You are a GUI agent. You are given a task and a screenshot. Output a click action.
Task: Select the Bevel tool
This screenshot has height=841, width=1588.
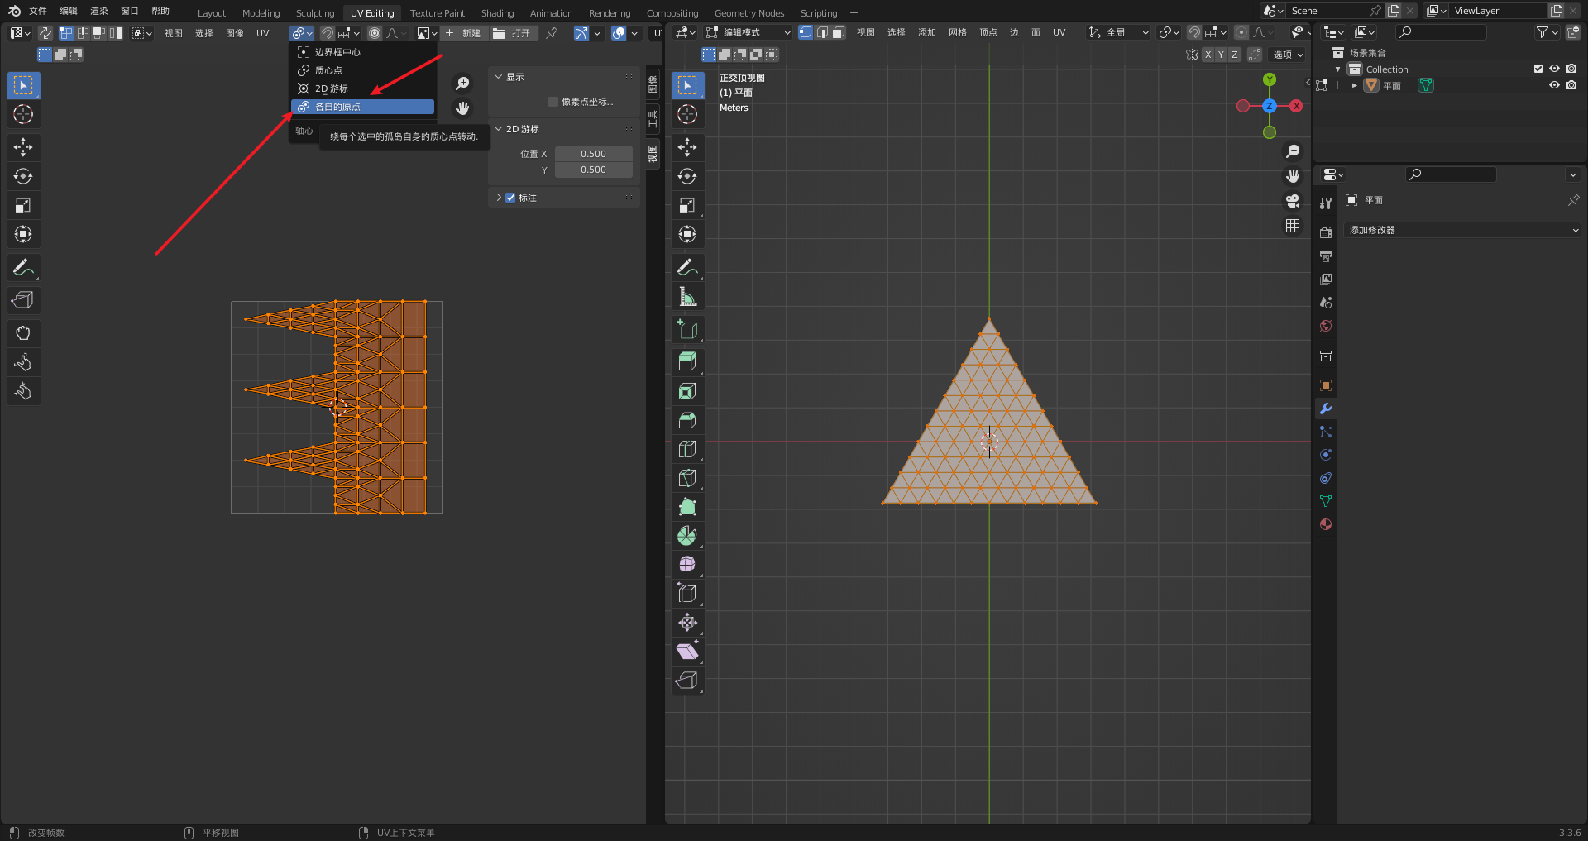[687, 420]
